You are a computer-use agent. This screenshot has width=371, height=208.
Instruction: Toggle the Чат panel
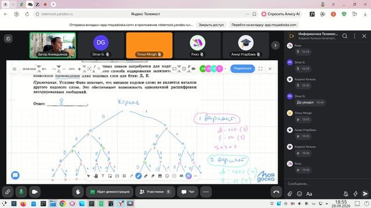[x=188, y=192]
